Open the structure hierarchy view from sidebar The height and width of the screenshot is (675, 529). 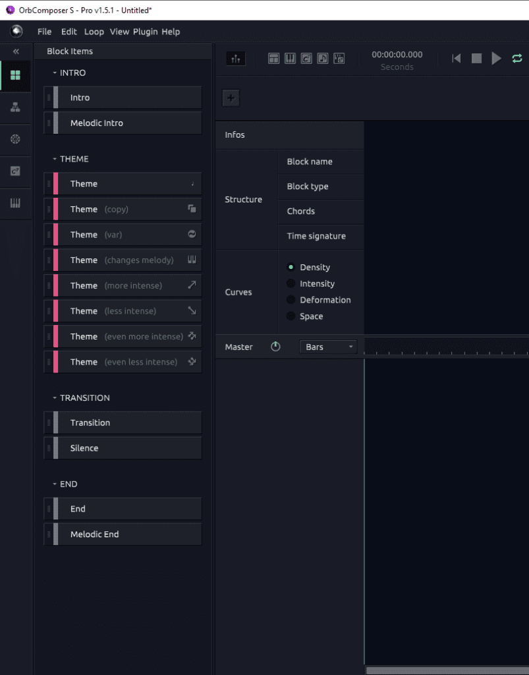pyautogui.click(x=16, y=107)
